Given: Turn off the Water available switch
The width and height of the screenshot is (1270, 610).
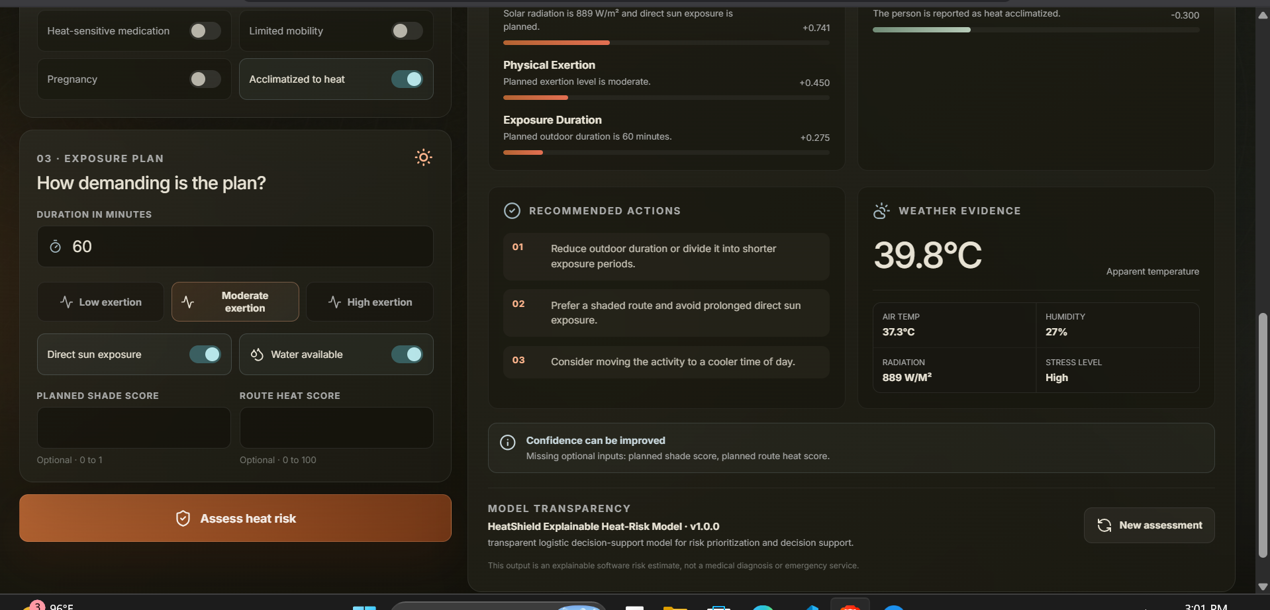Looking at the screenshot, I should tap(407, 355).
